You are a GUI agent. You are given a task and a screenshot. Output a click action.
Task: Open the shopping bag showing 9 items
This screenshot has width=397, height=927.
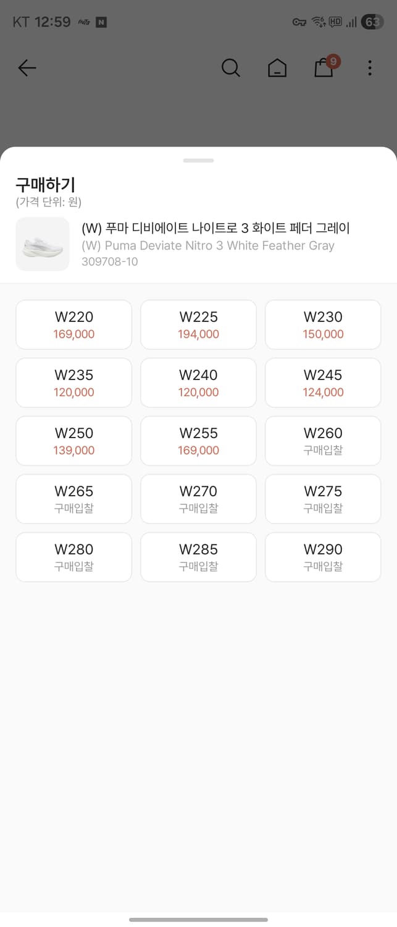(324, 68)
